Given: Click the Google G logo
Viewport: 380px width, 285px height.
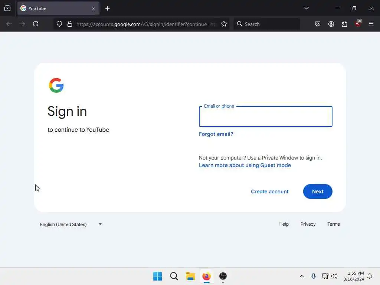Looking at the screenshot, I should point(56,85).
